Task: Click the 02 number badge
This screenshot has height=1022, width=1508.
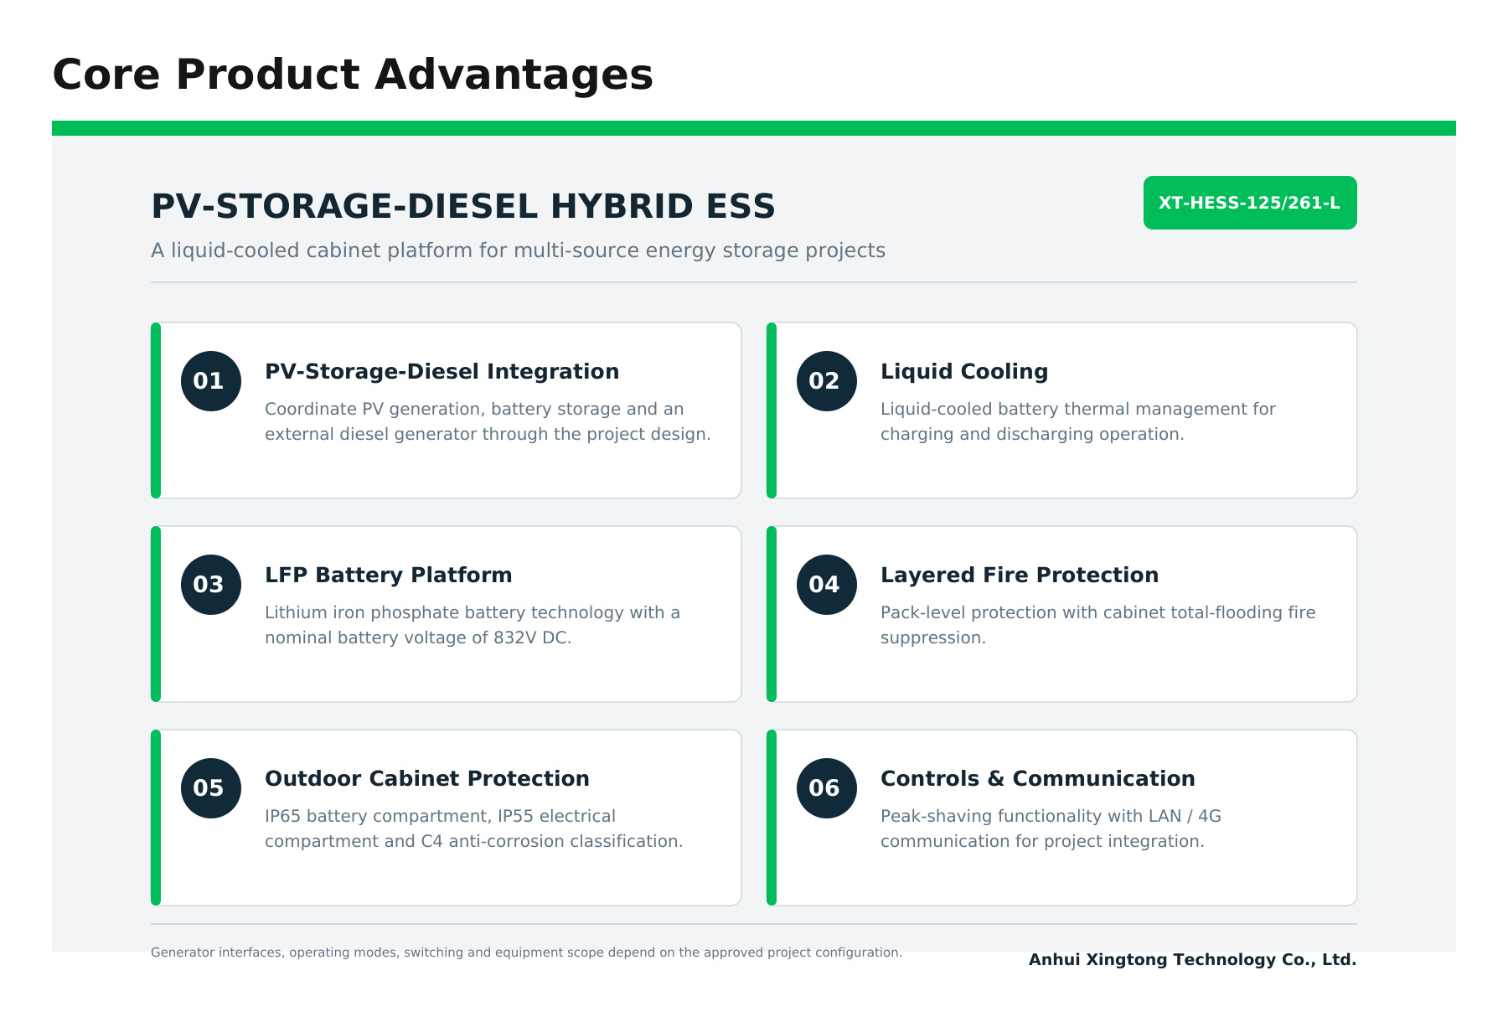Action: 827,381
